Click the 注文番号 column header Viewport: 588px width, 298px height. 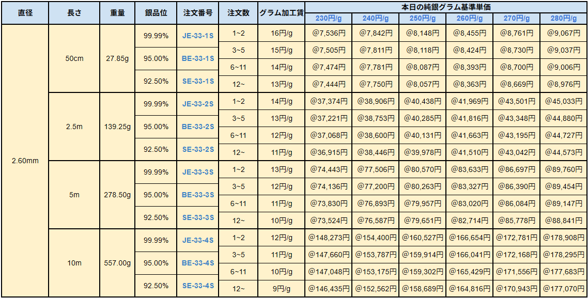198,13
